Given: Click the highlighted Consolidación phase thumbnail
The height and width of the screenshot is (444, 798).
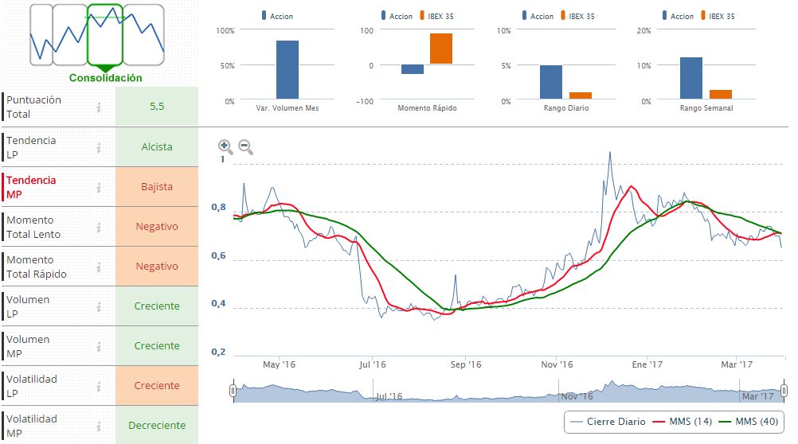Looking at the screenshot, I should [104, 36].
